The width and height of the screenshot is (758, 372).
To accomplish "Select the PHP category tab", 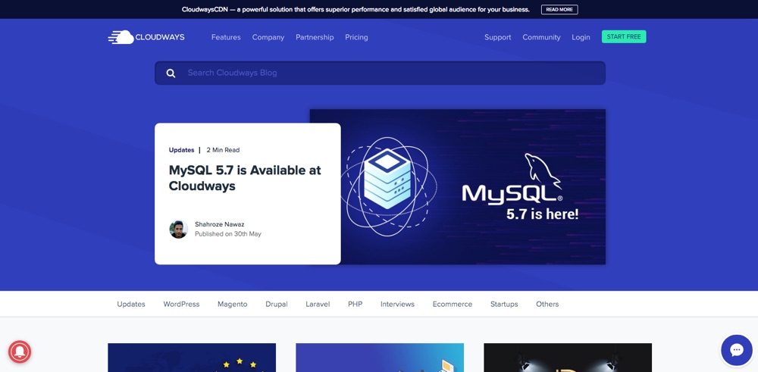I will pyautogui.click(x=355, y=304).
